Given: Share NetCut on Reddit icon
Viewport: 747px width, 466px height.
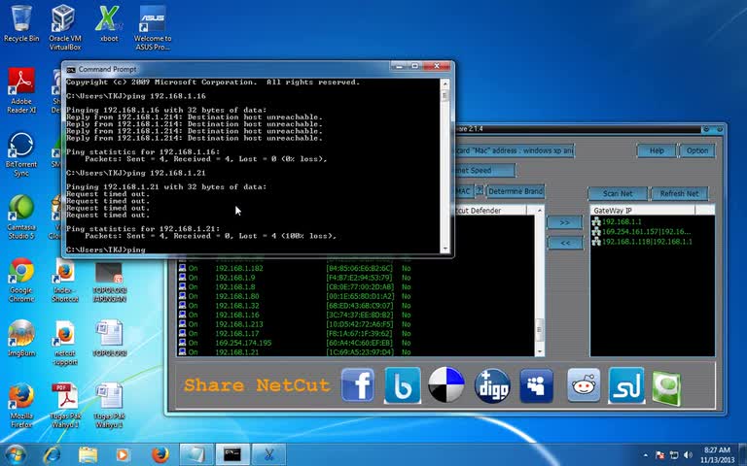Looking at the screenshot, I should [x=584, y=384].
